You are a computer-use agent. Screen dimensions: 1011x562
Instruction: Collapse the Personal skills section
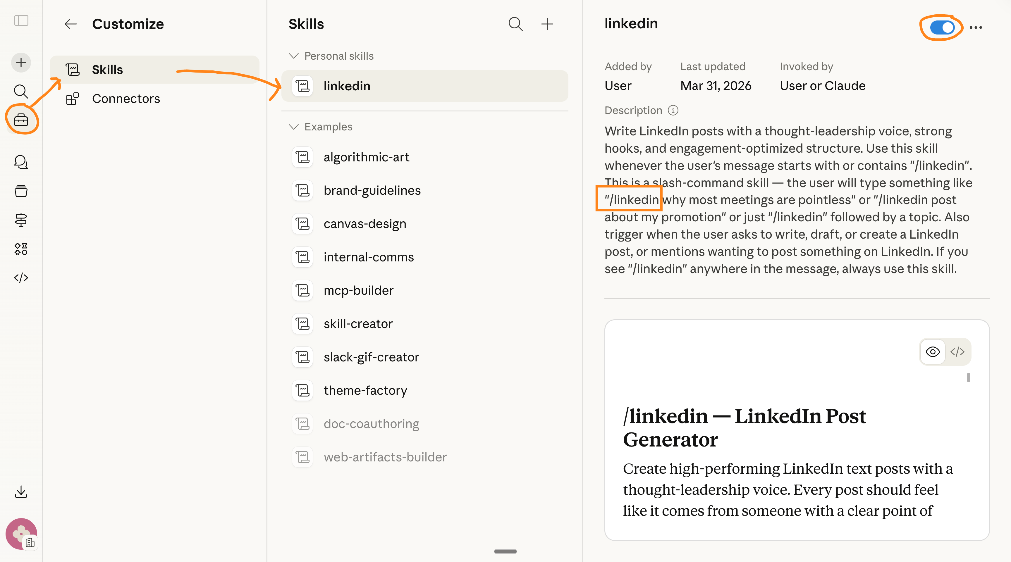pyautogui.click(x=294, y=56)
